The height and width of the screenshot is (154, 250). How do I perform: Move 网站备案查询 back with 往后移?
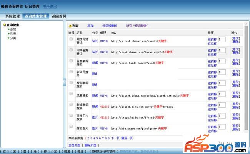click(212, 55)
